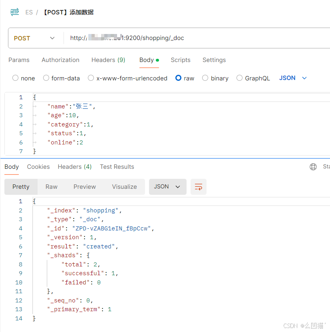The width and height of the screenshot is (330, 332).
Task: Choose x-www-form-urlencoded body type
Action: coord(91,78)
